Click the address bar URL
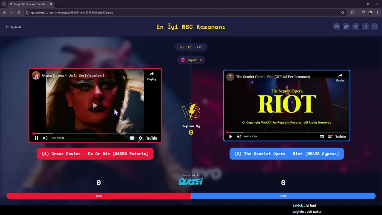The height and width of the screenshot is (215, 382). (72, 13)
